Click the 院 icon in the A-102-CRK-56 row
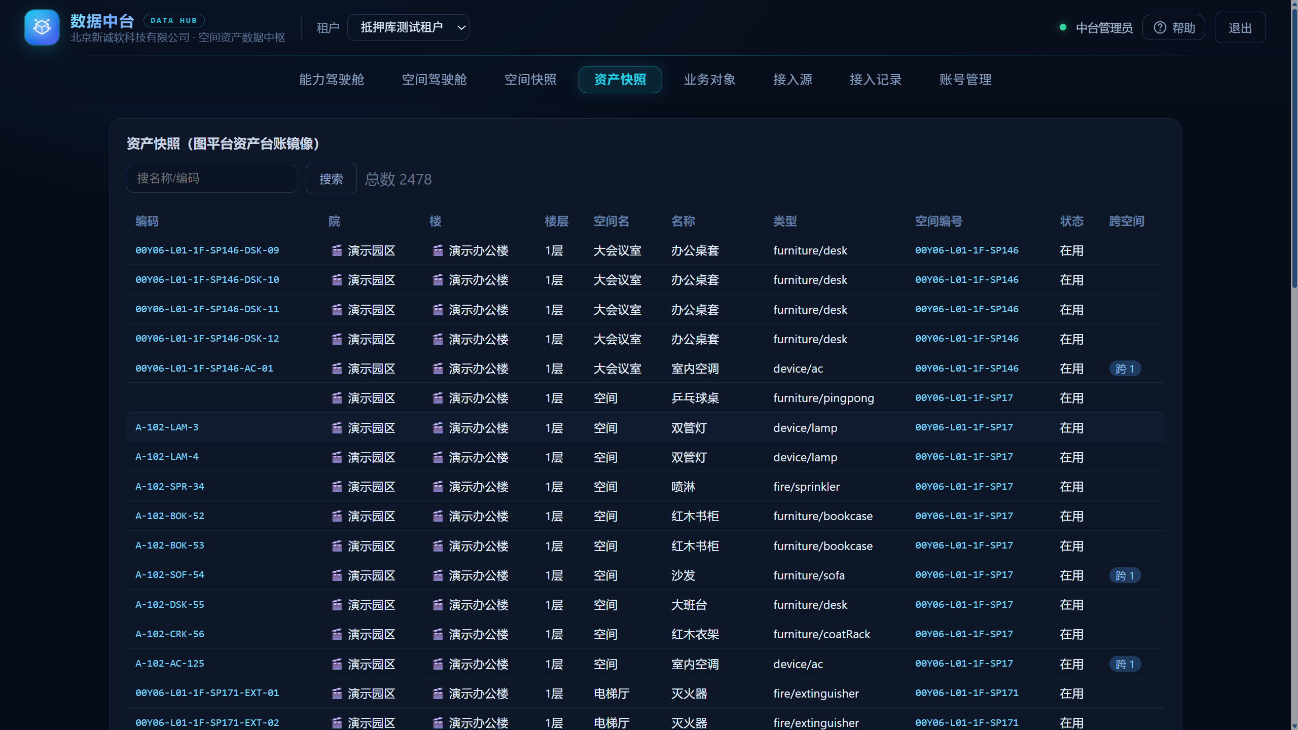 point(337,634)
